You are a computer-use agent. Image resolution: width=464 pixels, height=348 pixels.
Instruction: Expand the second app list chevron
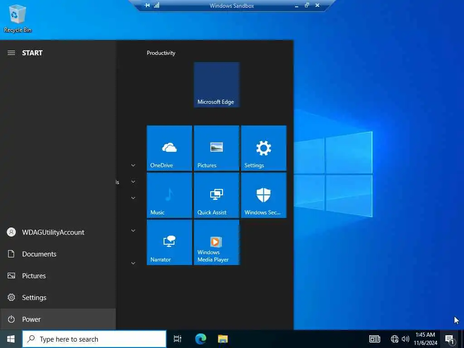[133, 182]
